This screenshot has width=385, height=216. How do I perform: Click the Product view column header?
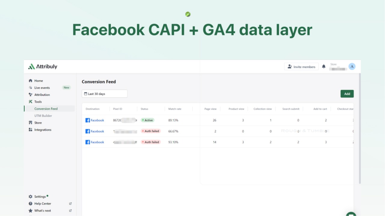point(236,109)
